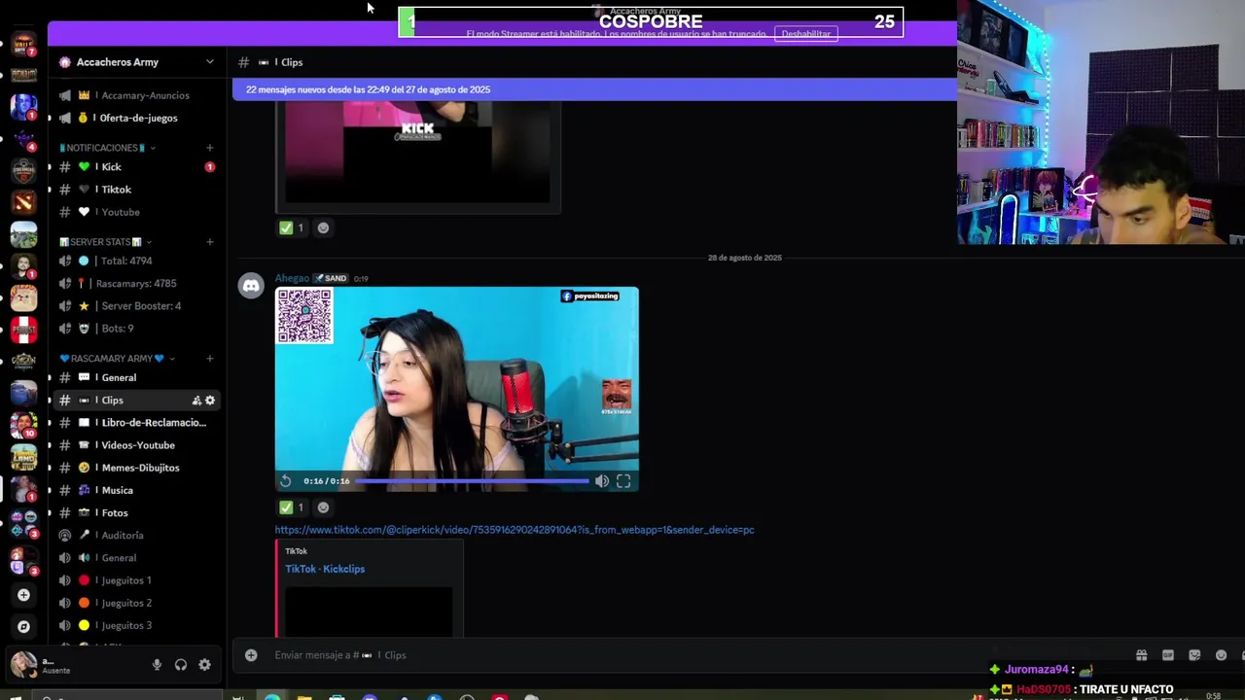This screenshot has width=1245, height=700.
Task: Add reaction to the KICK video message
Action: [x=323, y=227]
